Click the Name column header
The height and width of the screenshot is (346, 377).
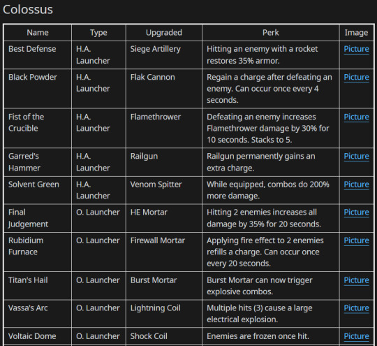tap(38, 33)
